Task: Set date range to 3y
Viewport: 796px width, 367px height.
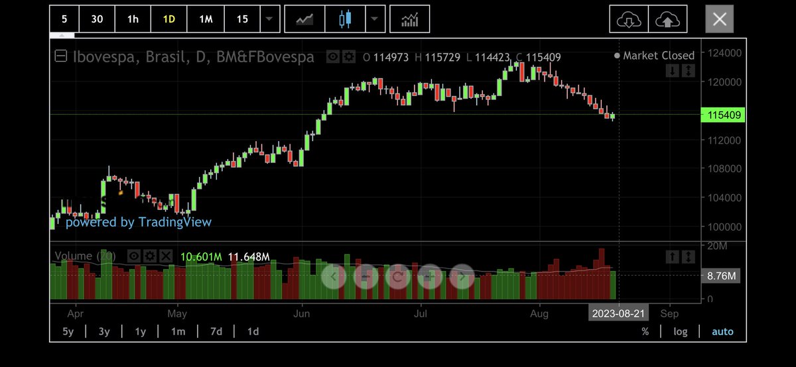Action: 104,331
